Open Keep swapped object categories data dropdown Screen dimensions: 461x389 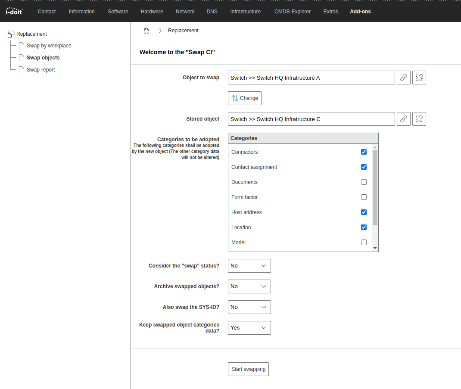point(249,328)
